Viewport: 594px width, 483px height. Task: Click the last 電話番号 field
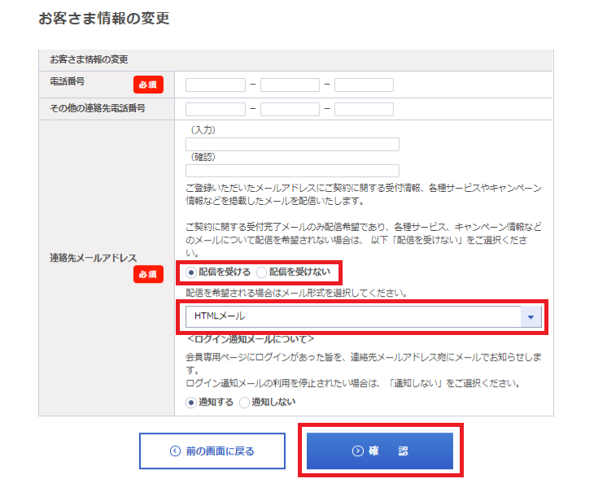(x=364, y=85)
